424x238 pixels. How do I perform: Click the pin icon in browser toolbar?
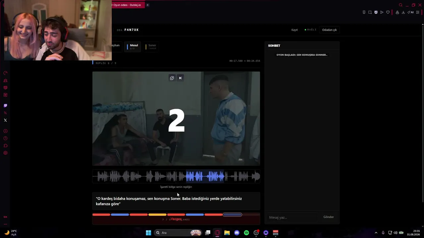(364, 12)
